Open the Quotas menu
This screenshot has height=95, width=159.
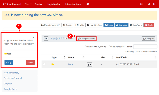[x=39, y=4]
